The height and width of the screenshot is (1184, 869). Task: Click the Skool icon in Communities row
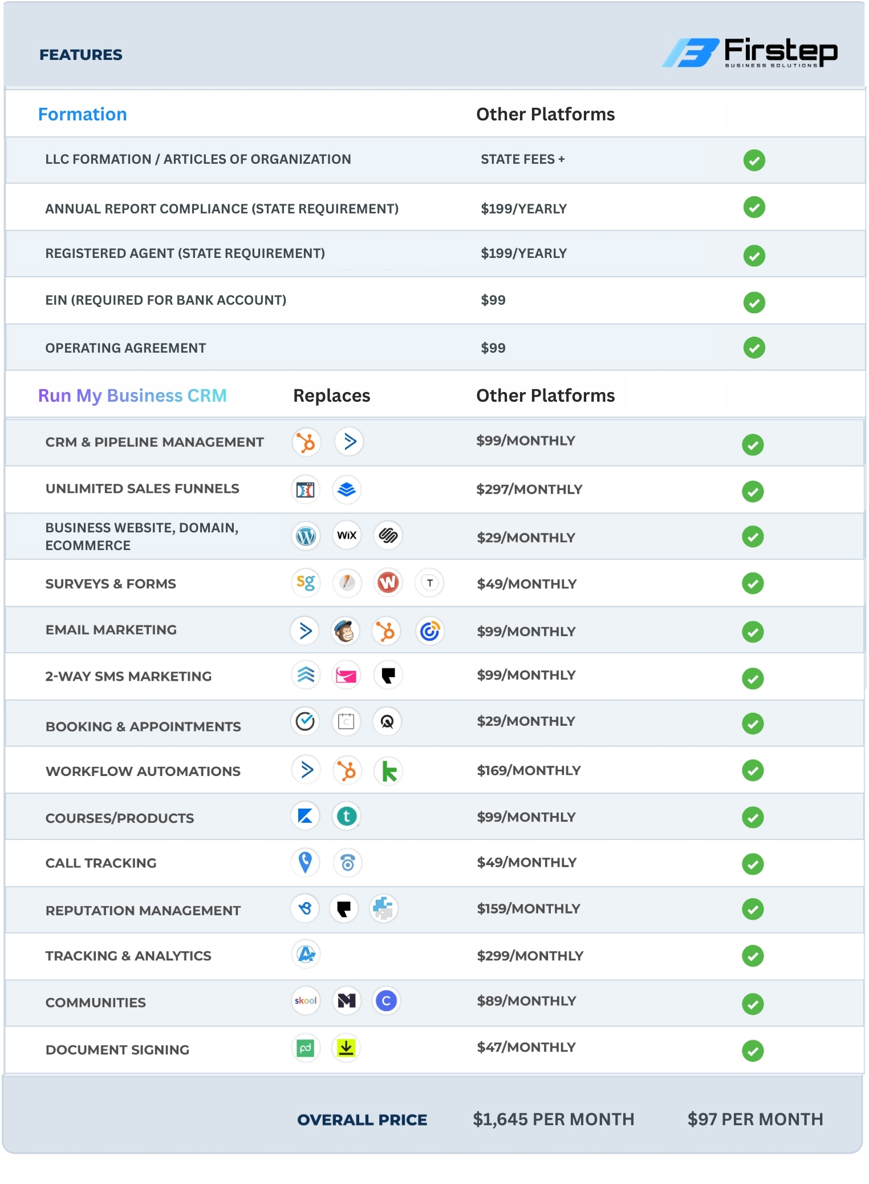click(306, 1000)
